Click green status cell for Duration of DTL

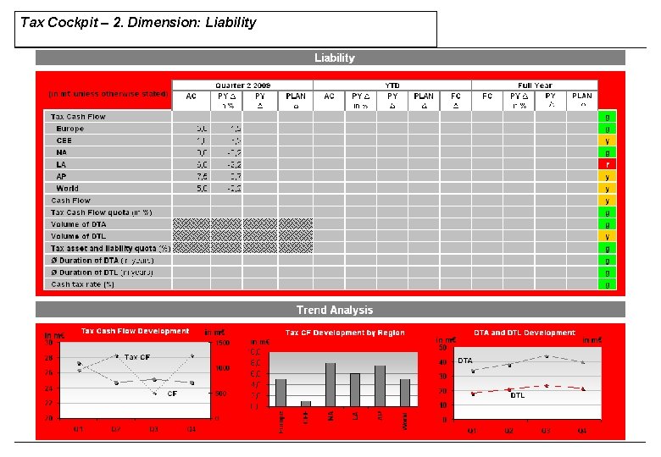coord(607,273)
